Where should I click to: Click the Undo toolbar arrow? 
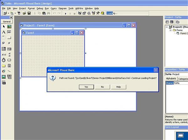[x=54, y=13]
